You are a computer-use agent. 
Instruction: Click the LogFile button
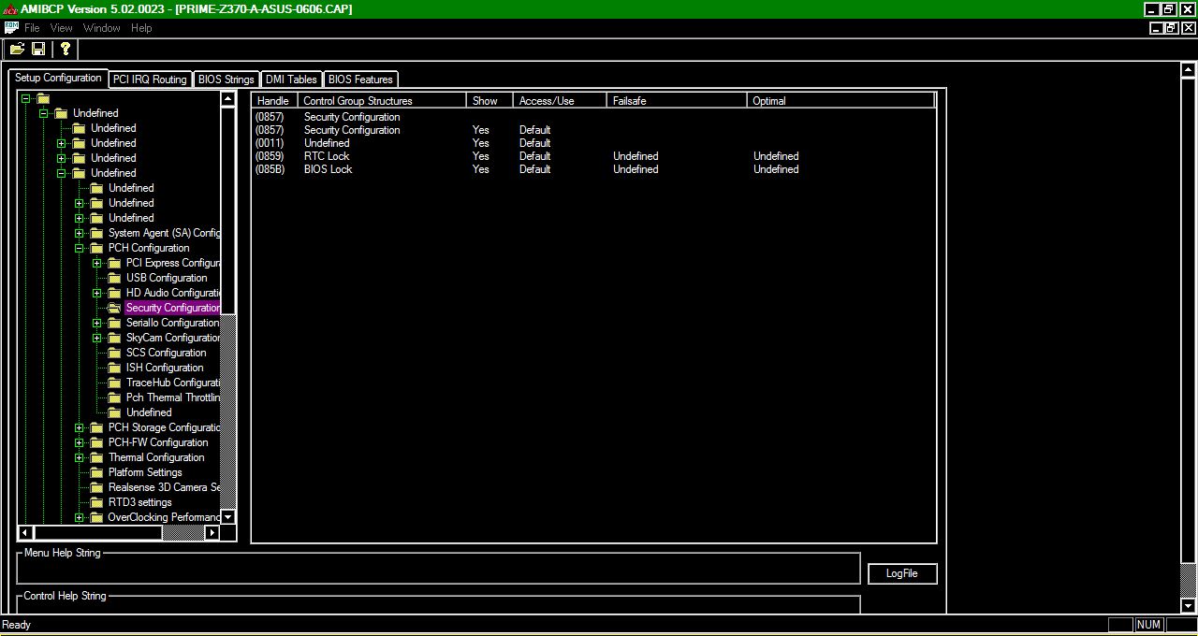902,573
